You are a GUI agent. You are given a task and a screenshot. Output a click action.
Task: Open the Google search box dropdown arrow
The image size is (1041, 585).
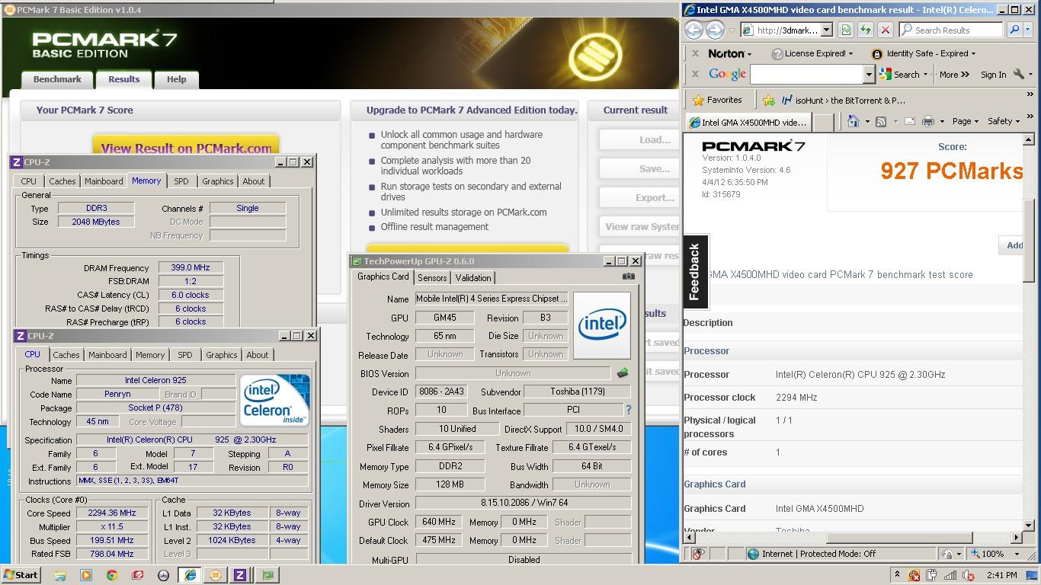tap(868, 74)
